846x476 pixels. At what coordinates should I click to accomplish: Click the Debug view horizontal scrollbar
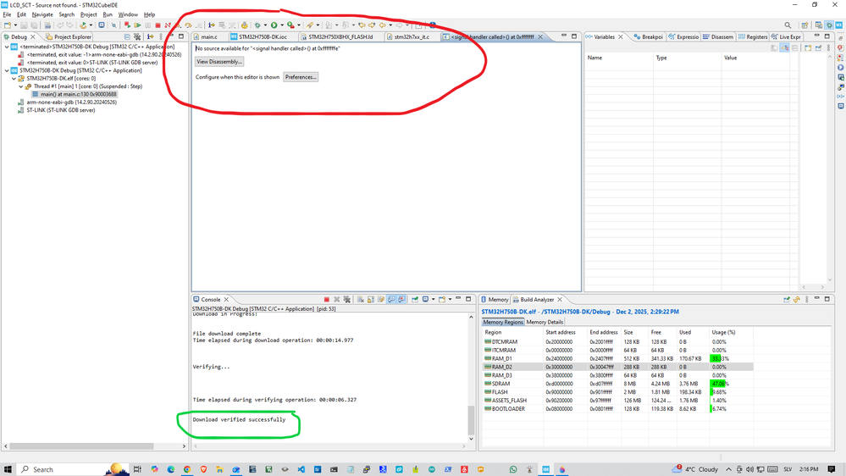(81, 446)
